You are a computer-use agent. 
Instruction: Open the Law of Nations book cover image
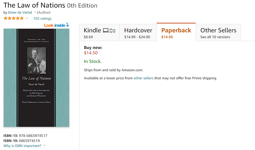pos(36,78)
